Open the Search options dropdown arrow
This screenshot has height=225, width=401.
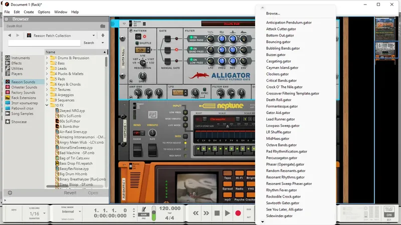pos(103,43)
